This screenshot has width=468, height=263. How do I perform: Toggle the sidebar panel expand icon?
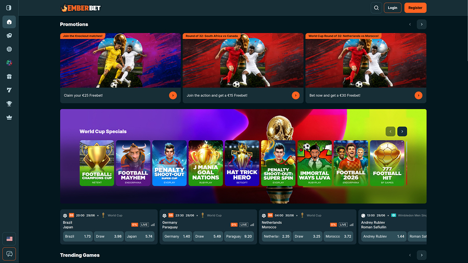[x=9, y=8]
